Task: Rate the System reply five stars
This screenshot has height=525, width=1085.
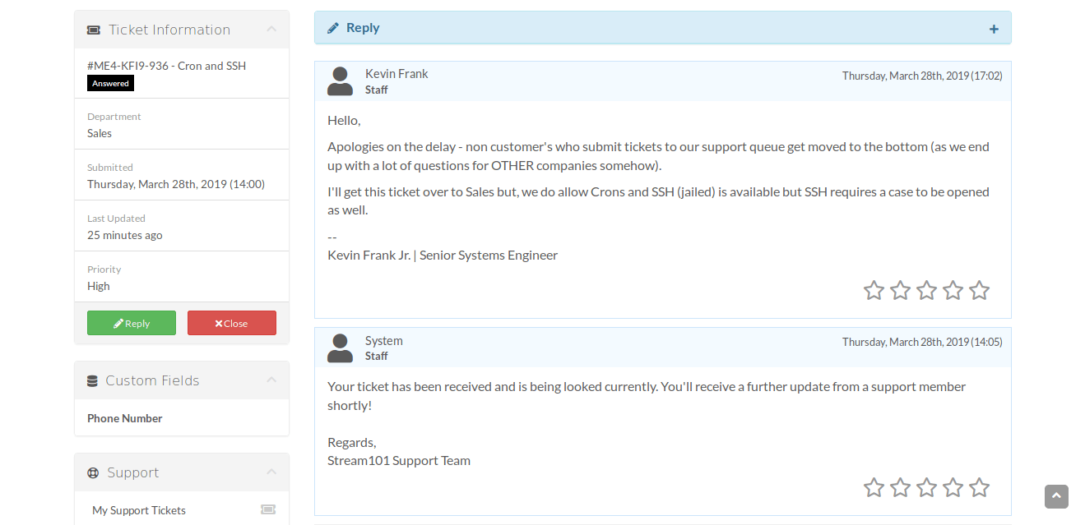Action: coord(979,488)
